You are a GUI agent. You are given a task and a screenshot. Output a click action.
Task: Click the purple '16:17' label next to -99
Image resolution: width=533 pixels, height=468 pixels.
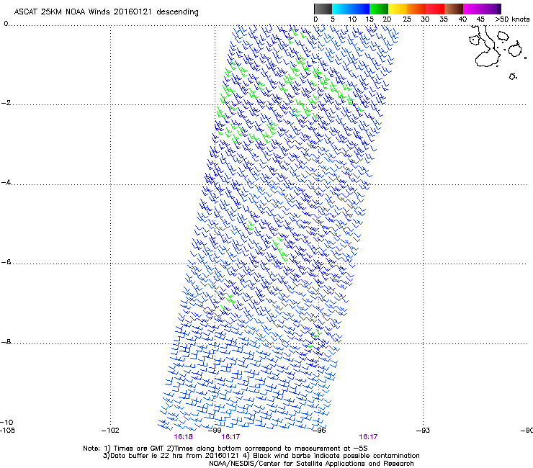point(230,437)
